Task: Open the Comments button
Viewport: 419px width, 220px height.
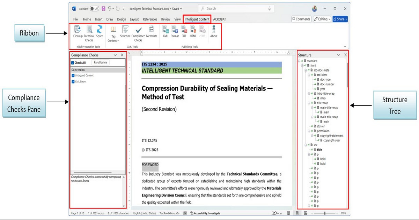Action: (x=301, y=19)
